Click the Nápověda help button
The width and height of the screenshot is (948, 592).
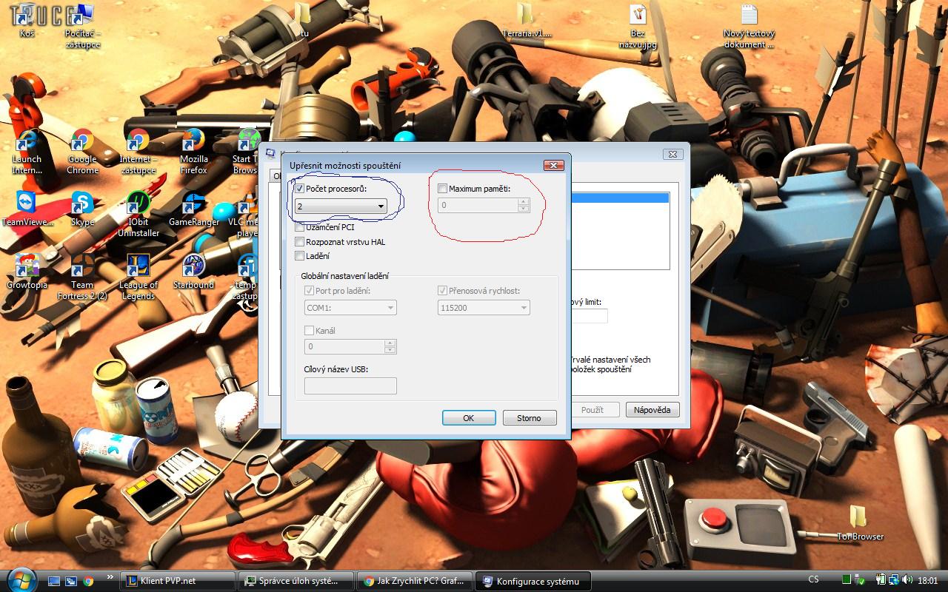click(x=652, y=410)
